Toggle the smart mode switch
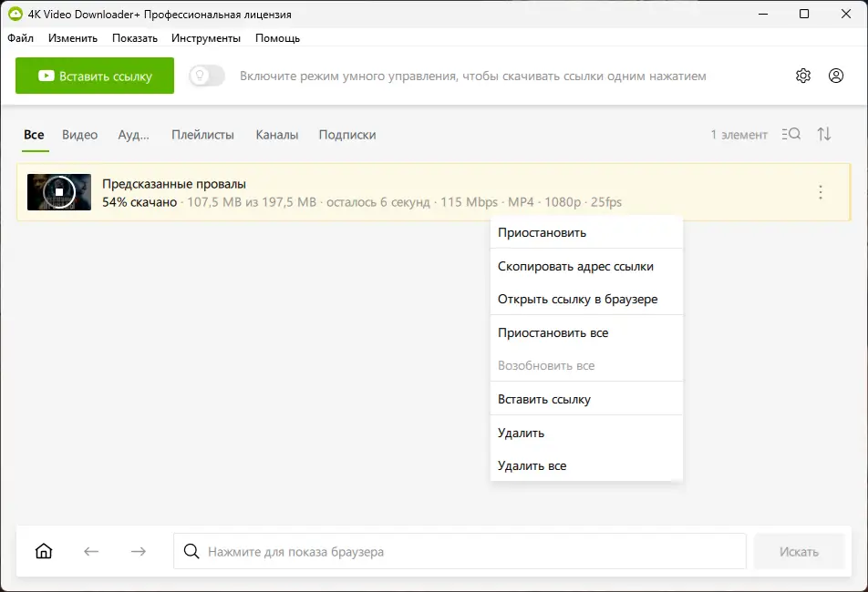 206,76
